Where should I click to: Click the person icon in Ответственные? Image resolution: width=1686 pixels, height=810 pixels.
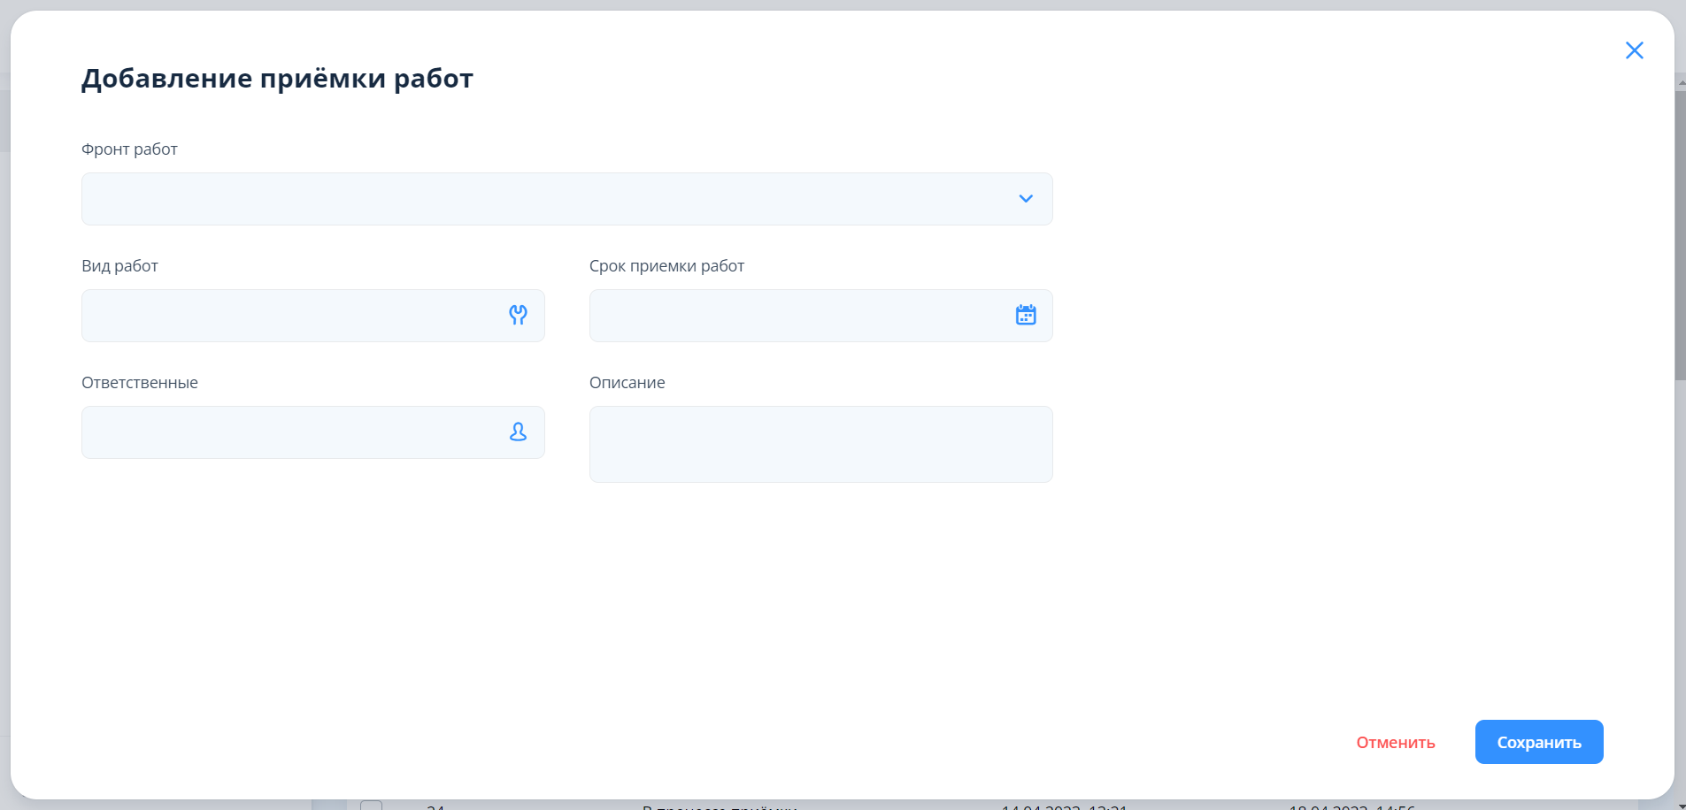518,432
